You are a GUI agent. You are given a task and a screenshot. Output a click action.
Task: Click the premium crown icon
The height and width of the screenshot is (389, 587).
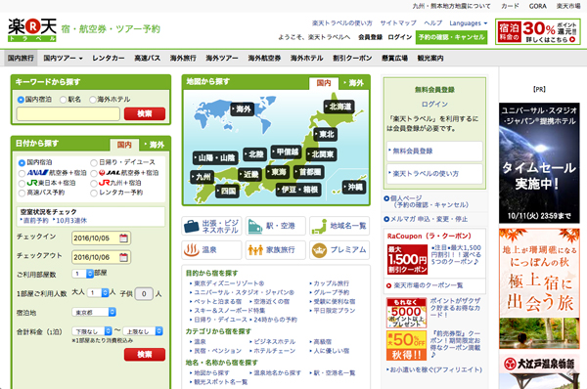319,250
